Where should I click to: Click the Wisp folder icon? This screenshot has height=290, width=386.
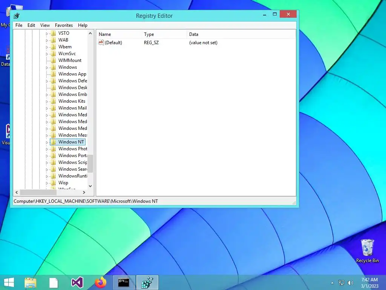tap(54, 183)
